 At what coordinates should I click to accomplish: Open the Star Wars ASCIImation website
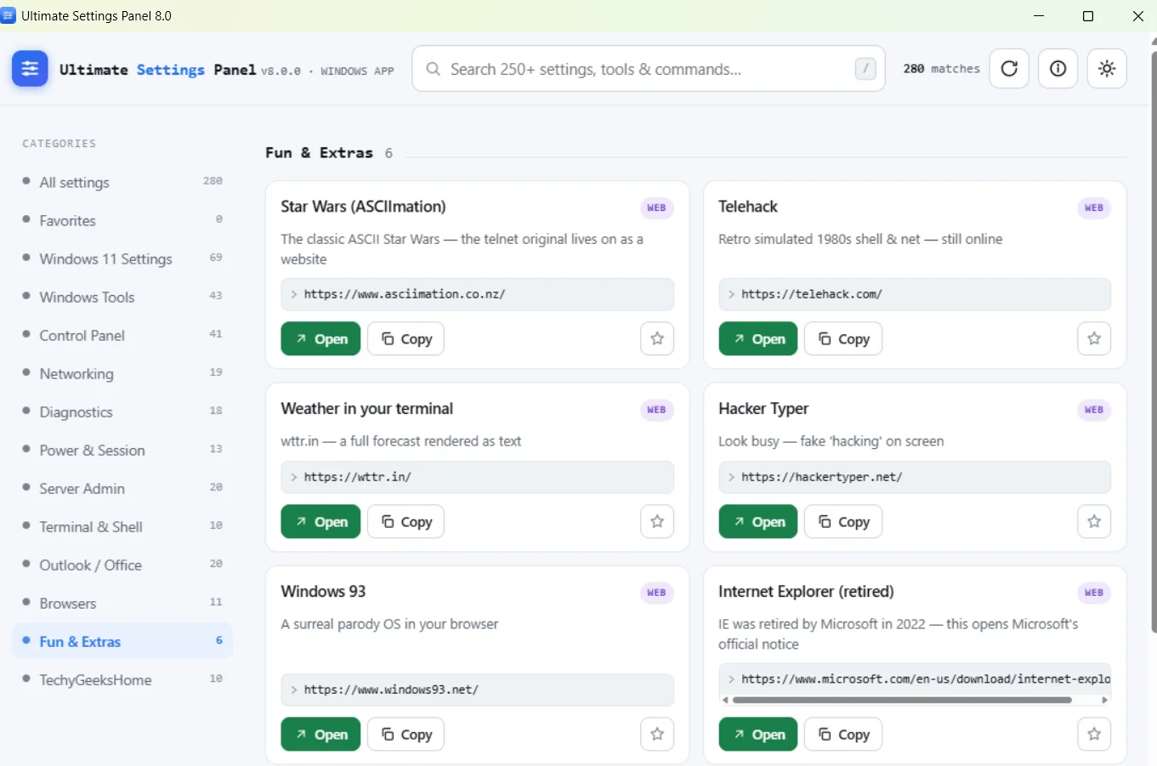320,338
